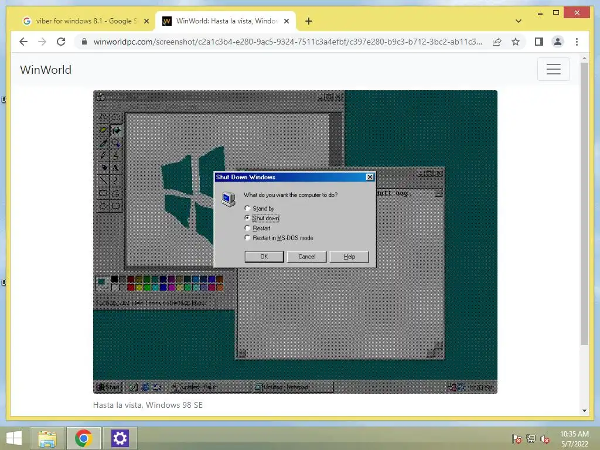The width and height of the screenshot is (600, 450).
Task: Select the Fill With Color tool in Paint
Action: (115, 131)
